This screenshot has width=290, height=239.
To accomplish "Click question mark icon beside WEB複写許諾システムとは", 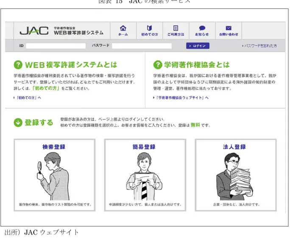I will click(18, 65).
